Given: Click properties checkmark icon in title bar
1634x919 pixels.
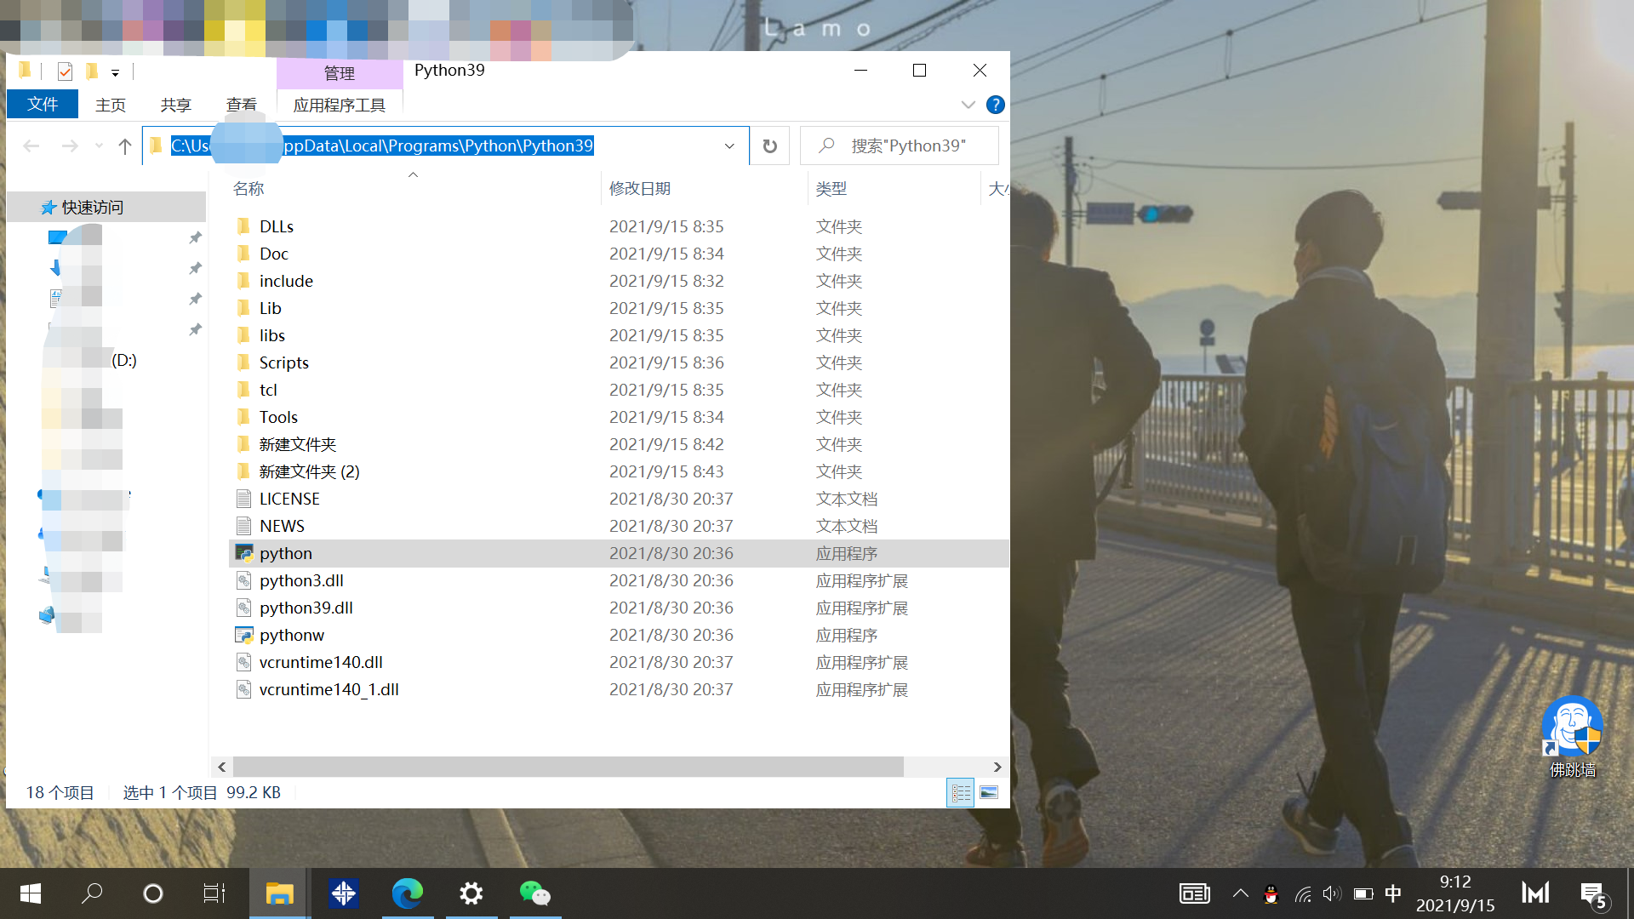Looking at the screenshot, I should click(65, 71).
